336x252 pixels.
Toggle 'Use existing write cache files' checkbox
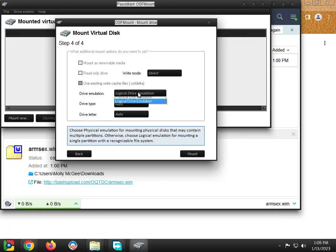(80, 83)
